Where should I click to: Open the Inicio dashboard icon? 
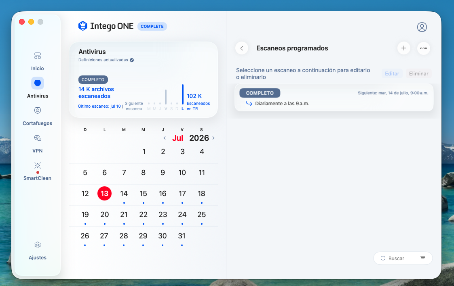[x=37, y=56]
